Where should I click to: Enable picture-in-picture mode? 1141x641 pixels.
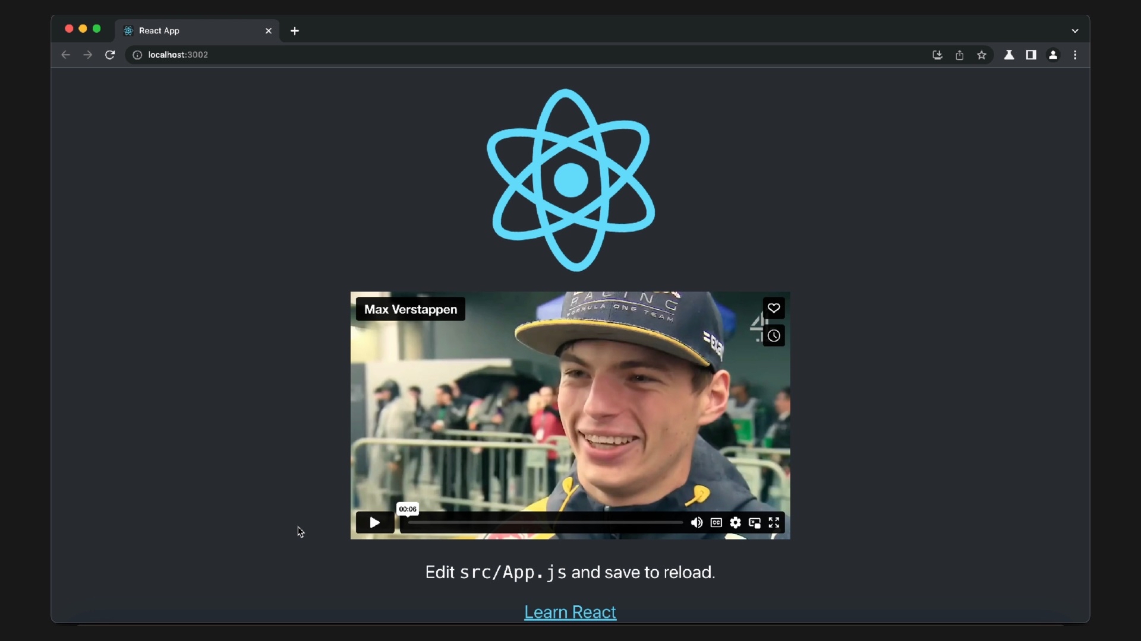click(x=755, y=522)
